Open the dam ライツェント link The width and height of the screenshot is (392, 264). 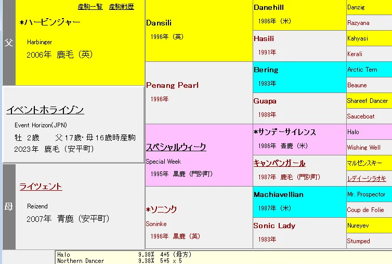[41, 187]
